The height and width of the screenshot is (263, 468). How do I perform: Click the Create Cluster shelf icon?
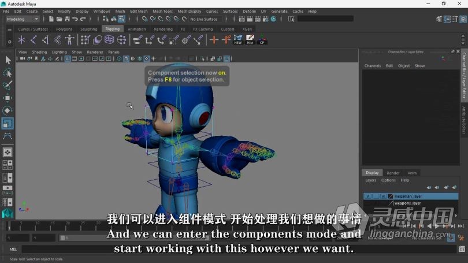tap(121, 40)
